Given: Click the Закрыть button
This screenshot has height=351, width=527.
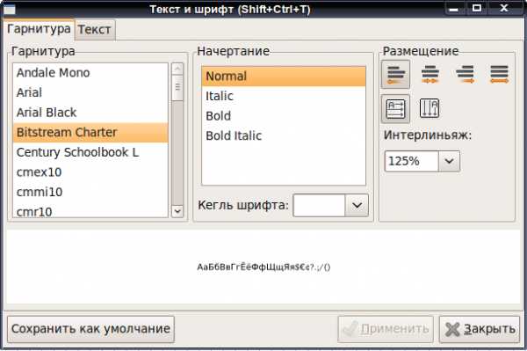Looking at the screenshot, I should [480, 329].
